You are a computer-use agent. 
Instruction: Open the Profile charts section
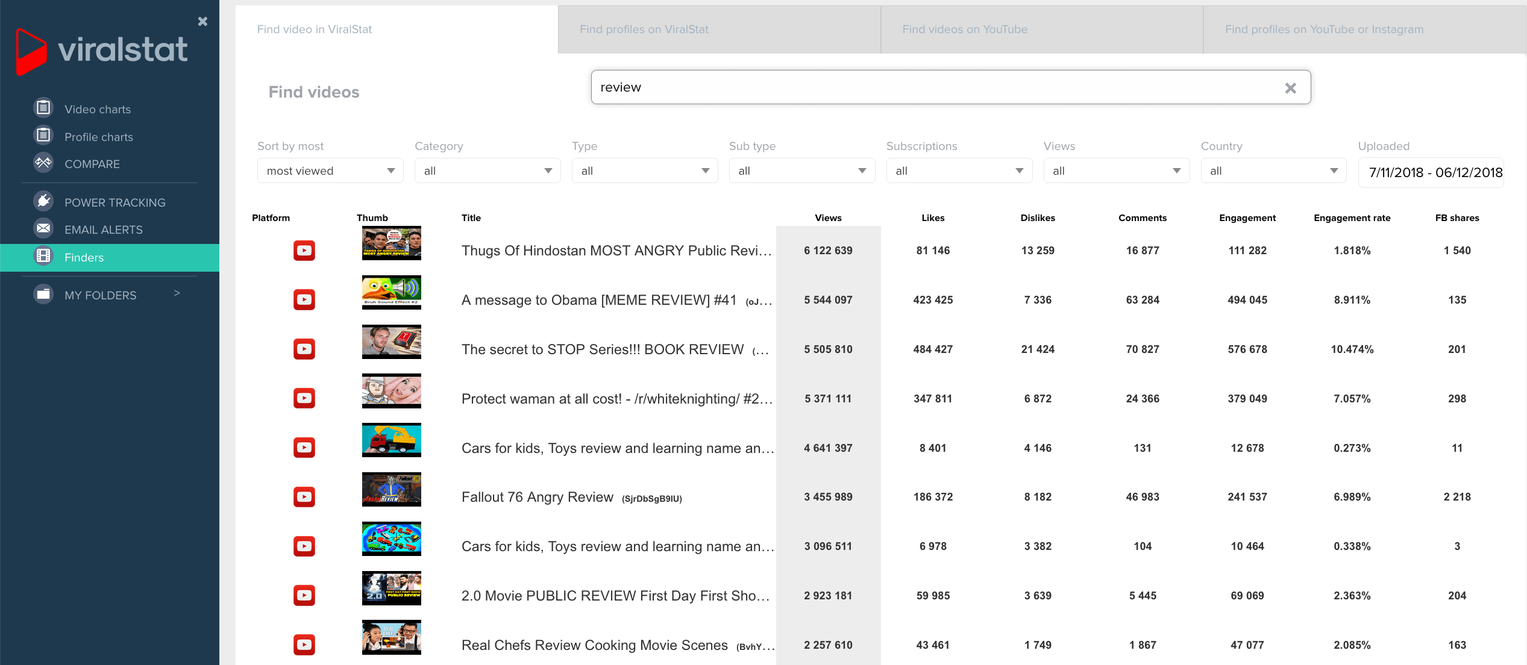pos(99,136)
